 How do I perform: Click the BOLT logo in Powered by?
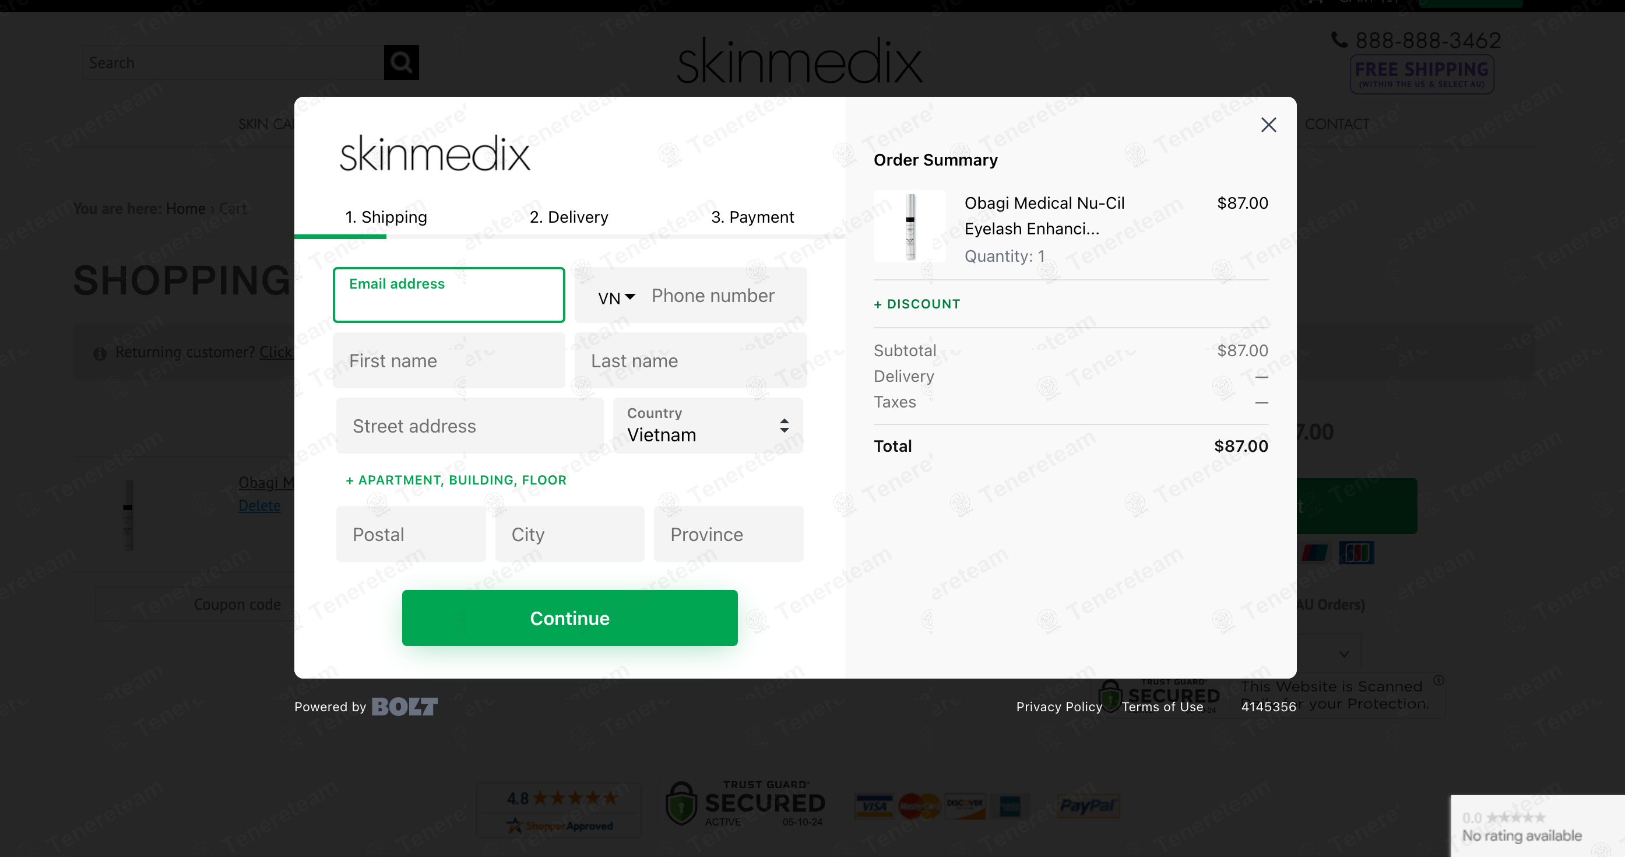pyautogui.click(x=405, y=707)
